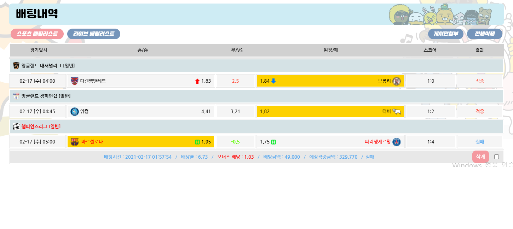
Task: Click the Paris Saint-Germain crest icon
Action: click(397, 142)
